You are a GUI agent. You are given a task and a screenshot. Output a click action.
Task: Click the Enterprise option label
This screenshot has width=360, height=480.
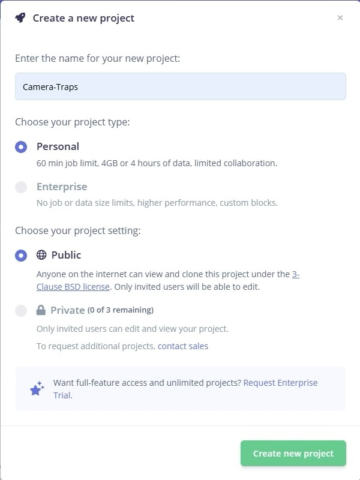[x=62, y=187]
